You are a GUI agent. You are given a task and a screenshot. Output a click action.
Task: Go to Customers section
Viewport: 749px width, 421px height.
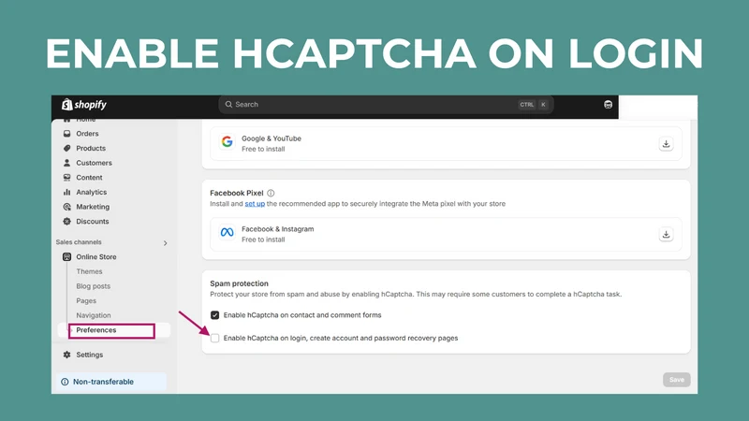tap(95, 163)
